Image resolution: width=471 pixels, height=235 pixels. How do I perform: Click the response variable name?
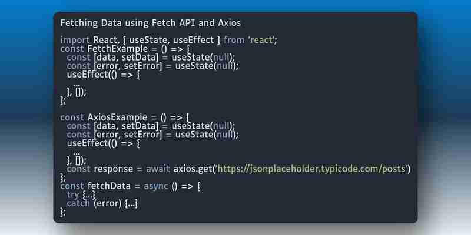click(x=114, y=170)
